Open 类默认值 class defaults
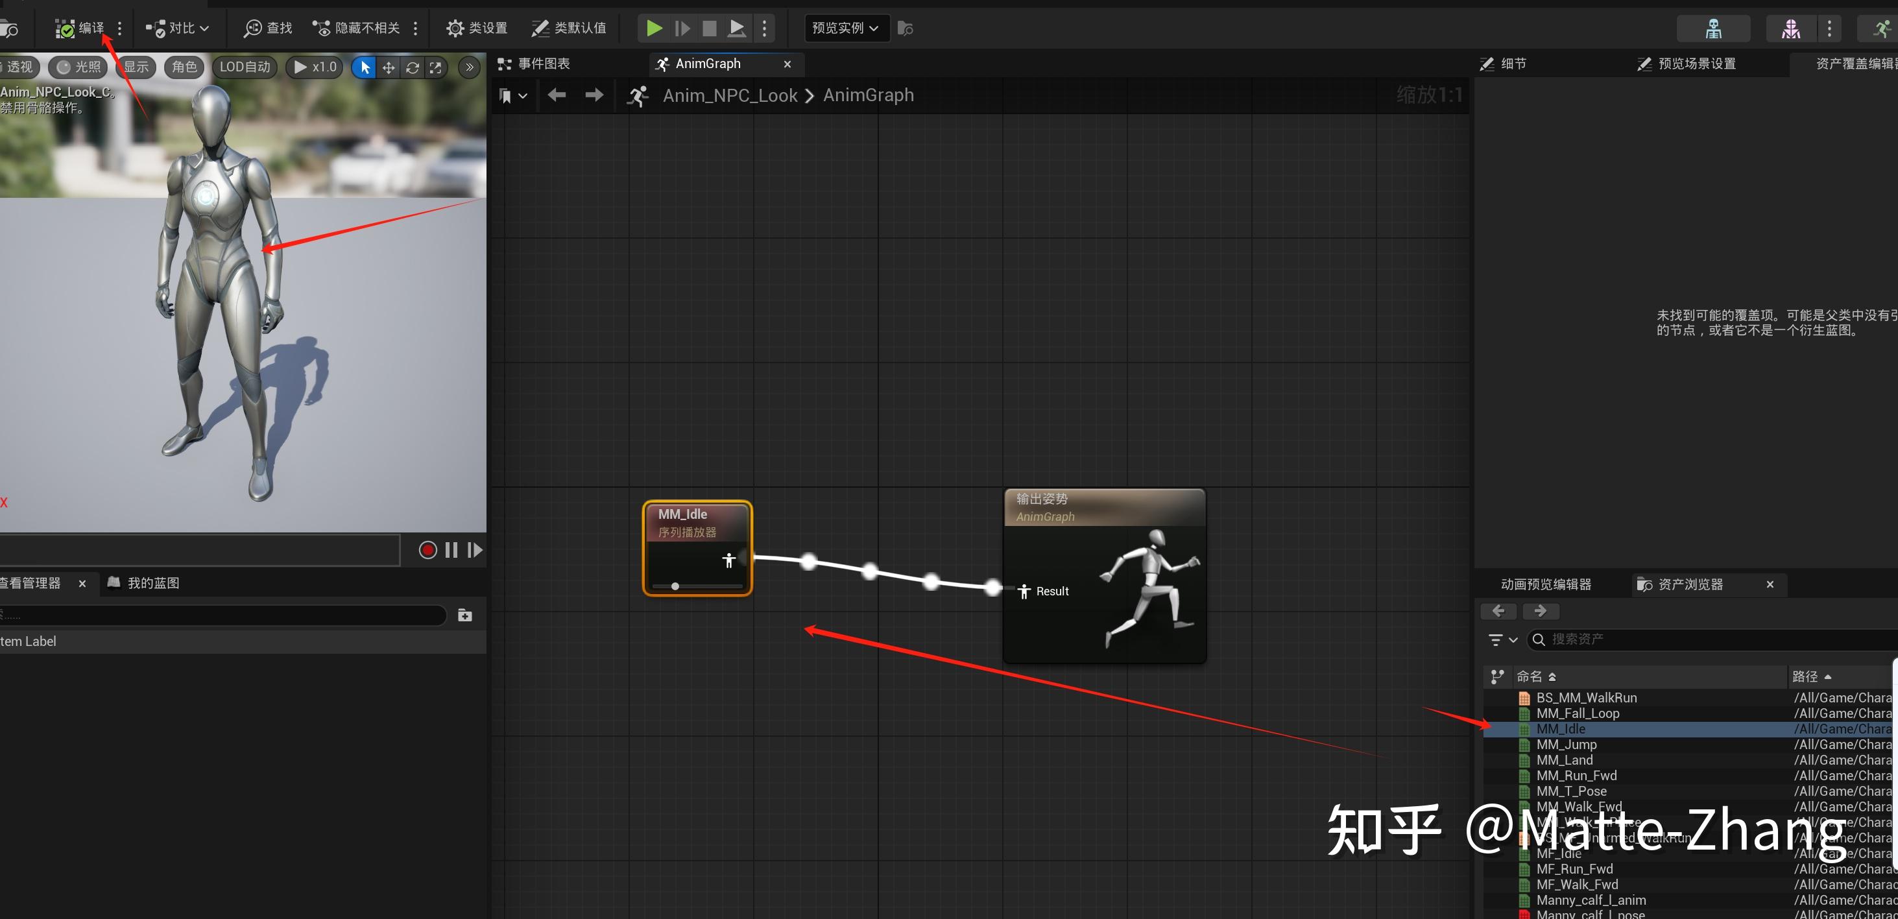This screenshot has width=1898, height=919. click(569, 28)
